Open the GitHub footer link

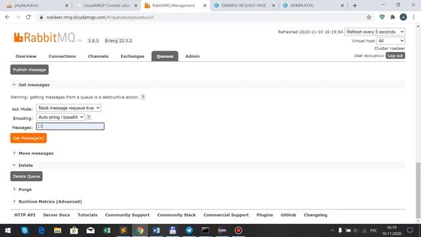pos(288,215)
